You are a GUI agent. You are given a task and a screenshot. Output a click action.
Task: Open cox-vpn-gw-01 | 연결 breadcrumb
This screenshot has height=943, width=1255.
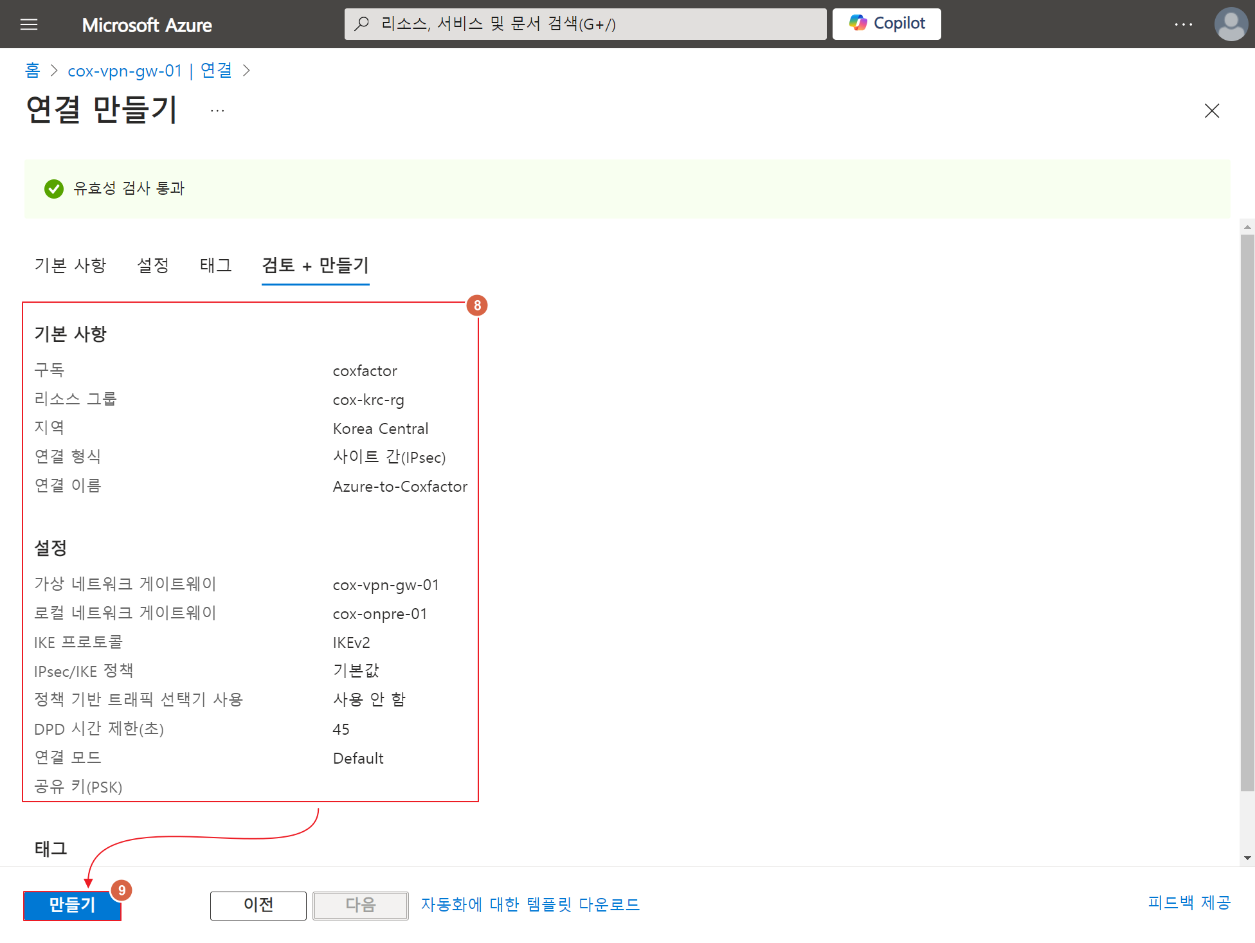pos(149,71)
